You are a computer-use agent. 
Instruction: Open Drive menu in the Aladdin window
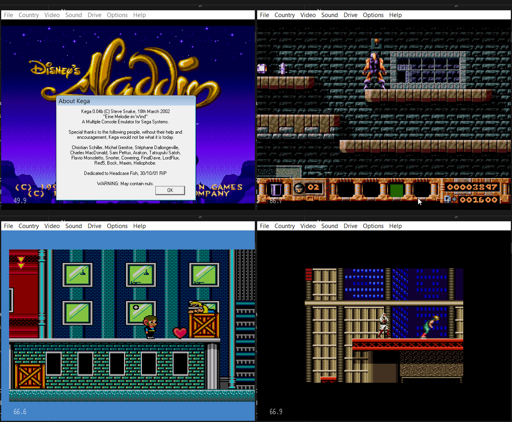(x=94, y=15)
